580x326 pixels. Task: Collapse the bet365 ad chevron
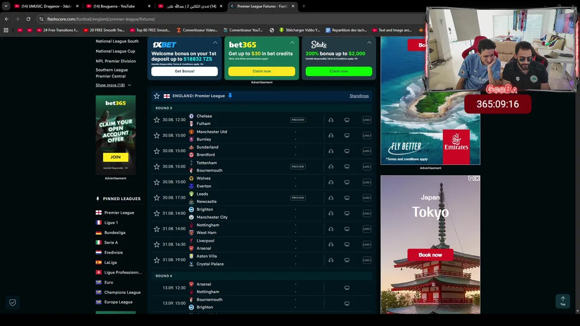pos(292,43)
